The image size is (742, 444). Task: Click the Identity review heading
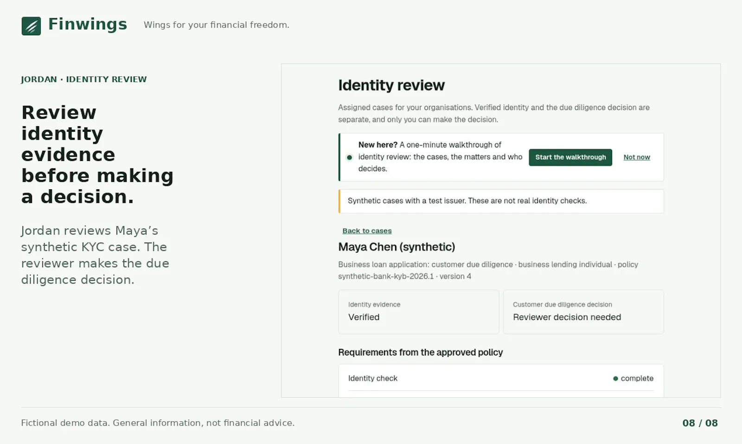coord(391,85)
